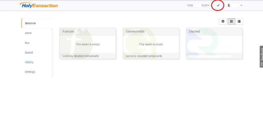Click 'This wallet is empty' in Faircoin
The width and height of the screenshot is (263, 123).
click(x=87, y=44)
